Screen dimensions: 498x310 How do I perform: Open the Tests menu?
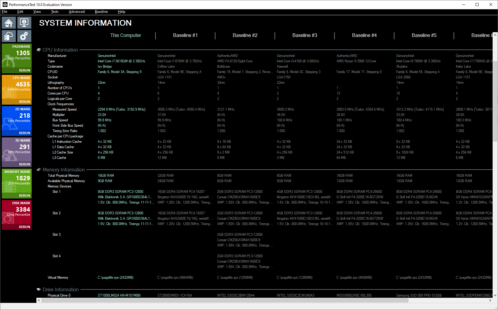(55, 12)
